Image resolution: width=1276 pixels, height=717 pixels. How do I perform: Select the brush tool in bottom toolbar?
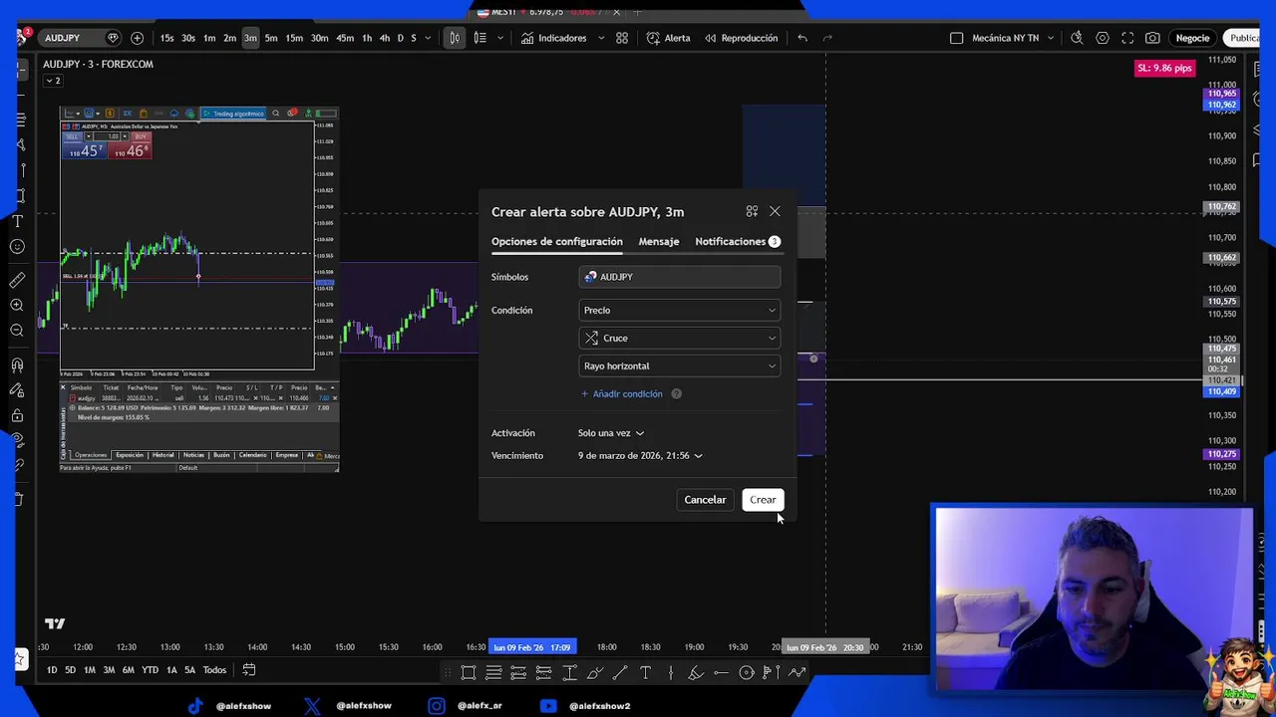tap(594, 673)
